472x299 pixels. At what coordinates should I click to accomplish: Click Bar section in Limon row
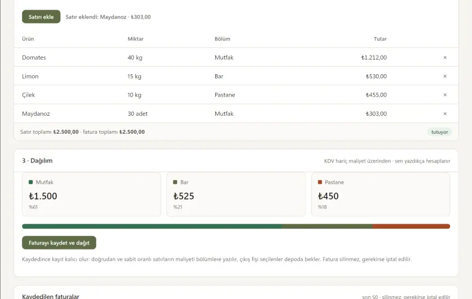219,76
